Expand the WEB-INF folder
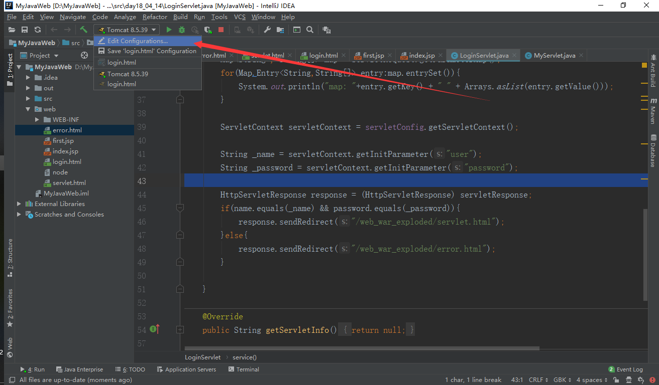Screen dimensions: 659x385 (x=37, y=119)
